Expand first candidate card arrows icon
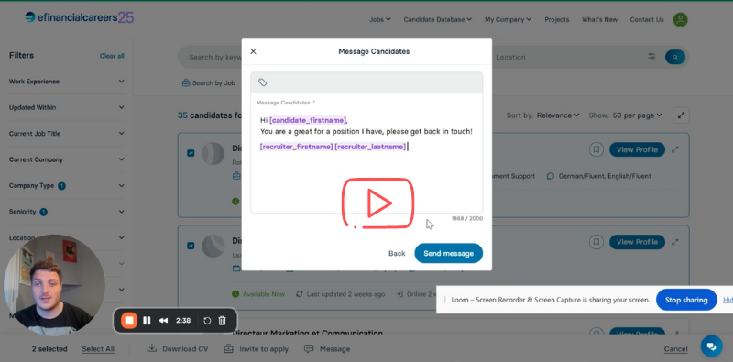The height and width of the screenshot is (362, 733). [675, 149]
